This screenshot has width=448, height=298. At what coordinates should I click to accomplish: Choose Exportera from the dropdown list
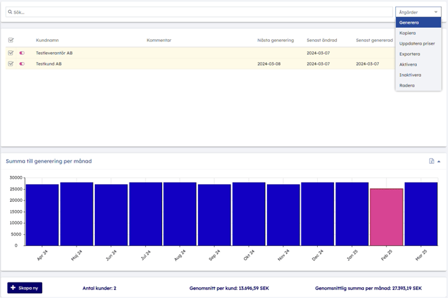click(409, 54)
